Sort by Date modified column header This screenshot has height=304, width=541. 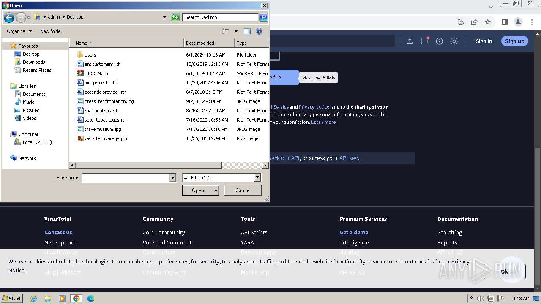(x=209, y=43)
